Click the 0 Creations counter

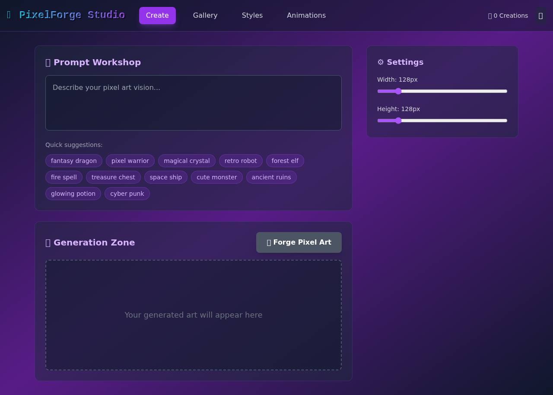tap(508, 16)
